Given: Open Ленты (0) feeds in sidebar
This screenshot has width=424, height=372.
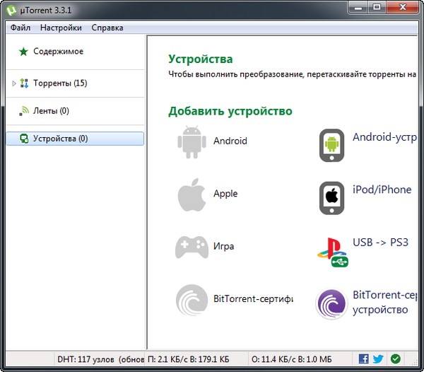Looking at the screenshot, I should (51, 111).
